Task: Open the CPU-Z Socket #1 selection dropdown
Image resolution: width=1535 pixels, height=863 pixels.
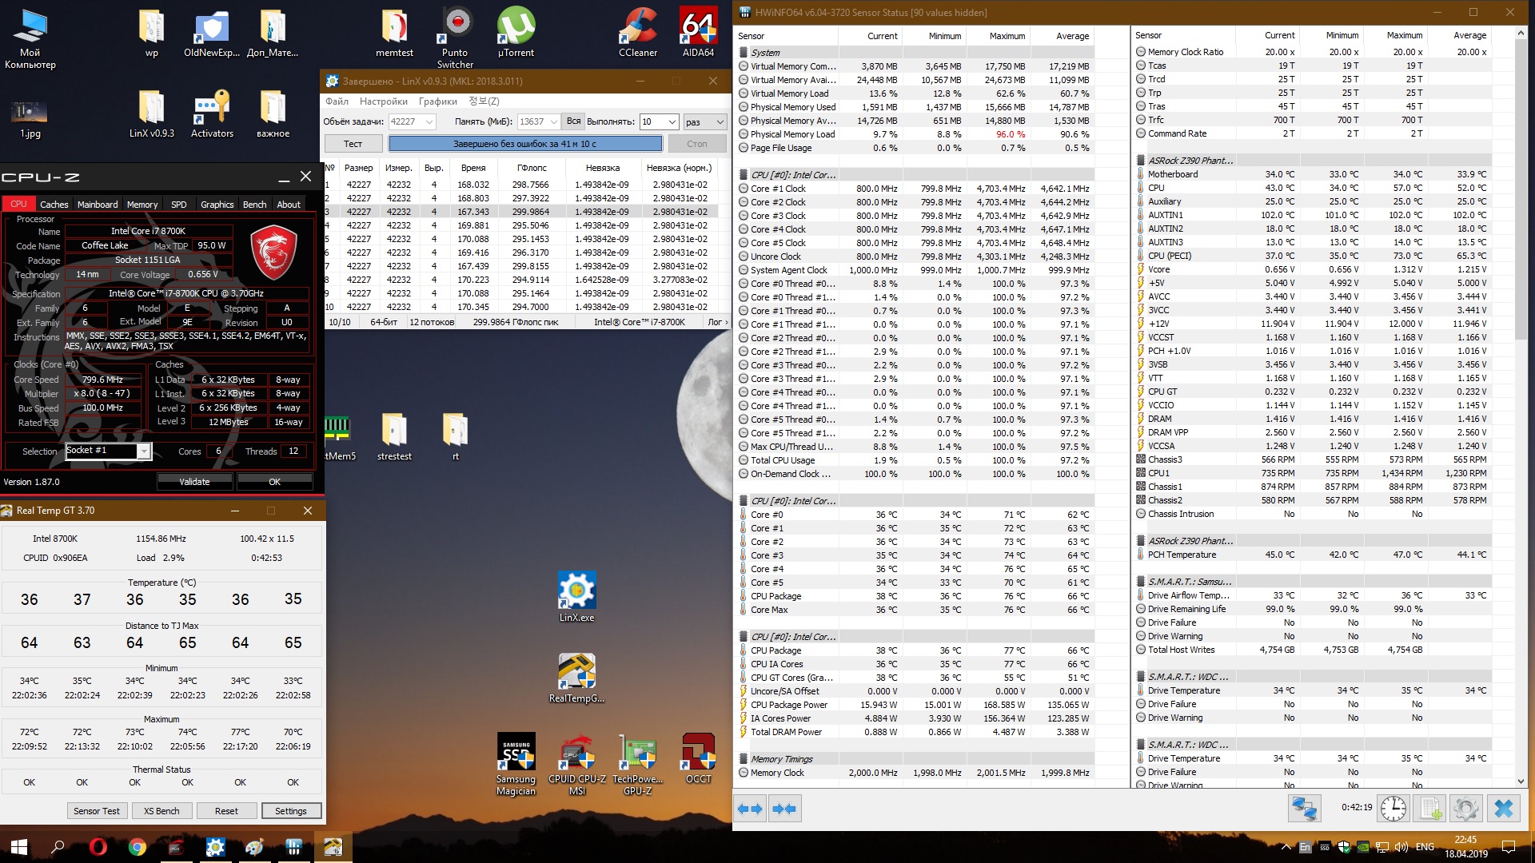Action: click(143, 451)
